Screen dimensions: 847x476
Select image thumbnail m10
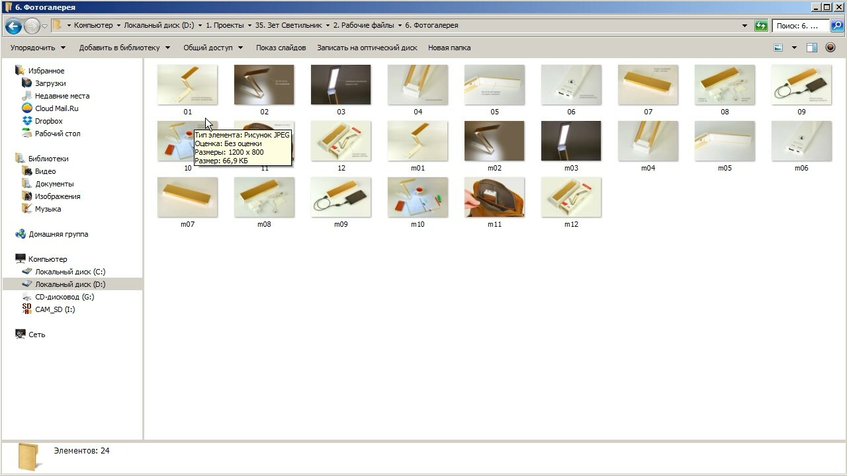[x=418, y=197]
